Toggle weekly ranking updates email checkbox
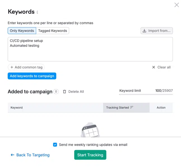The height and width of the screenshot is (168, 181). point(55,145)
